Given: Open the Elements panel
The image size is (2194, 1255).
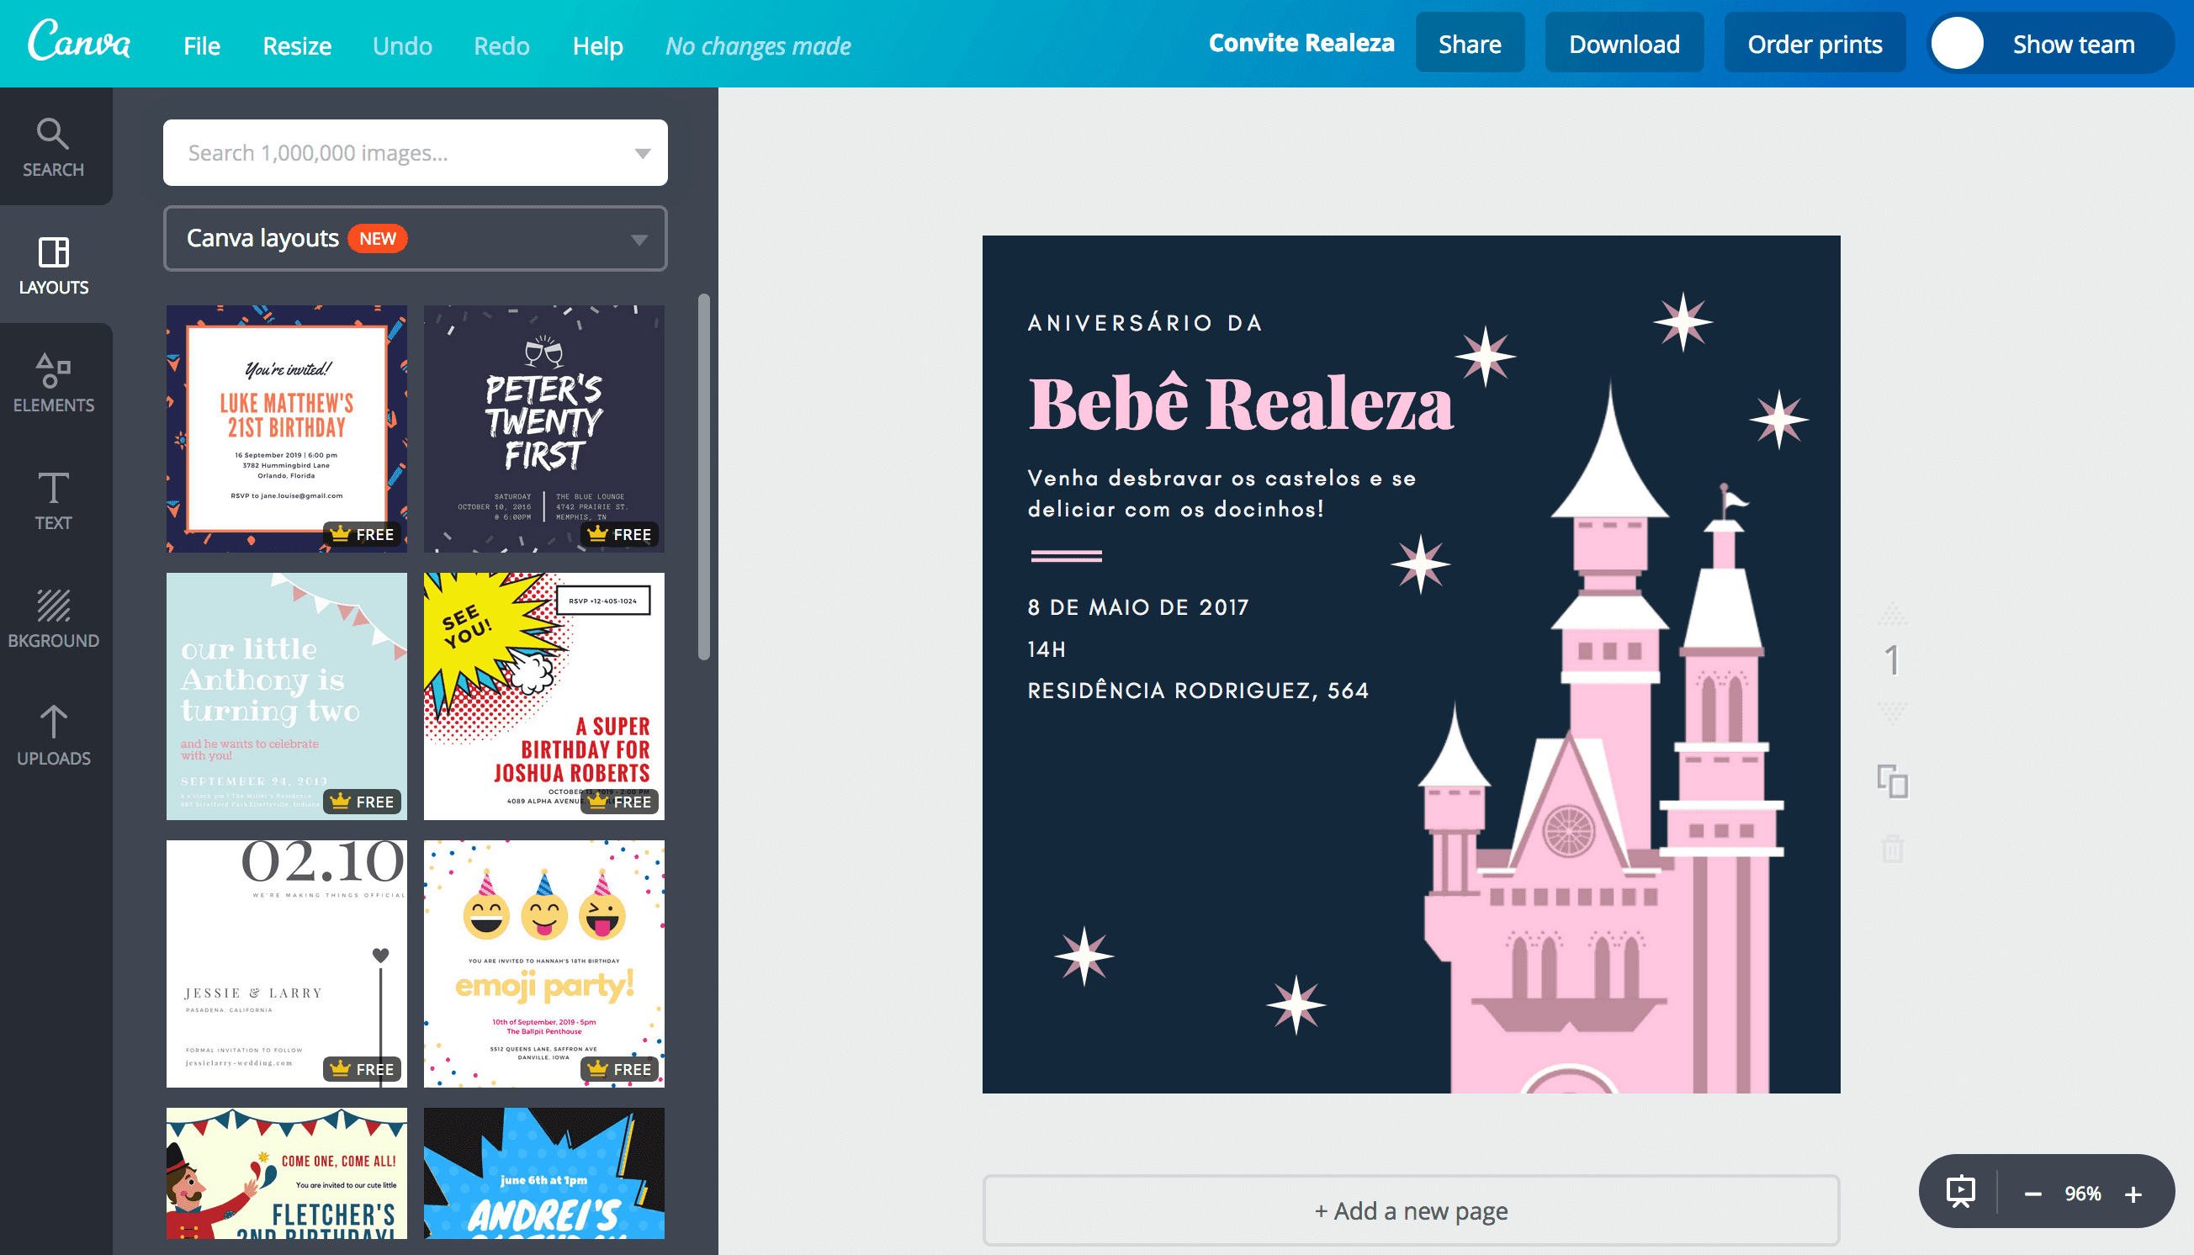Looking at the screenshot, I should [x=54, y=383].
